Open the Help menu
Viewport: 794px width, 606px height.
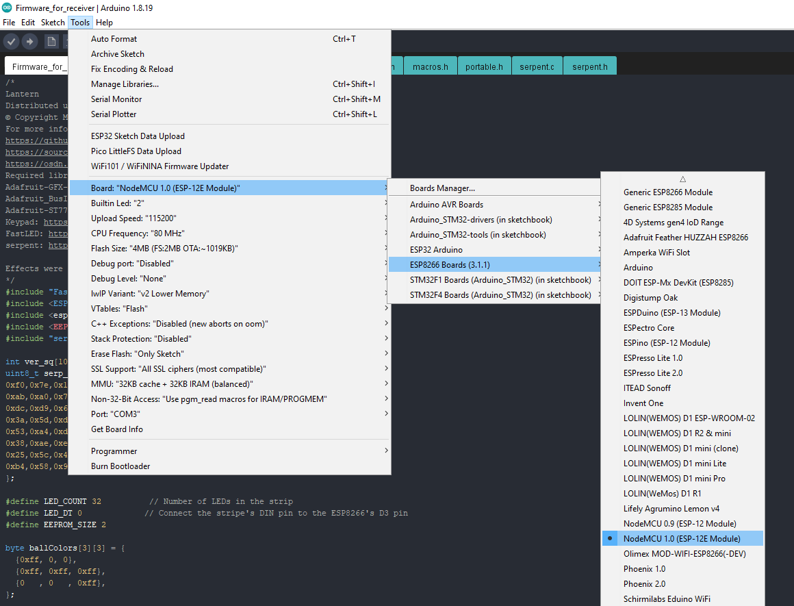coord(104,23)
